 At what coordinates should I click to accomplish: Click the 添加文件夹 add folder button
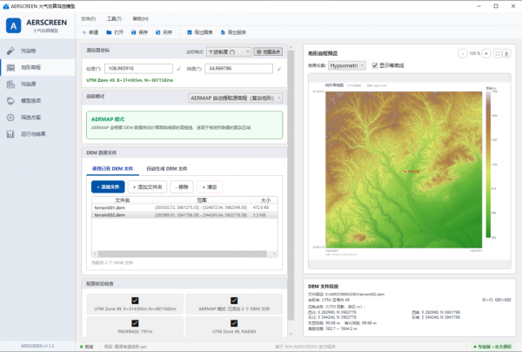coord(148,186)
